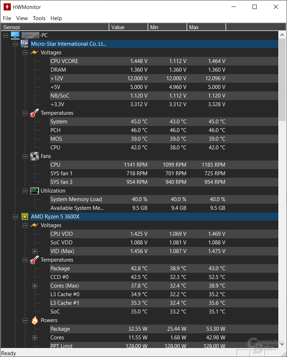Click the flame icon beside Powers
The width and height of the screenshot is (287, 357).
(x=35, y=320)
